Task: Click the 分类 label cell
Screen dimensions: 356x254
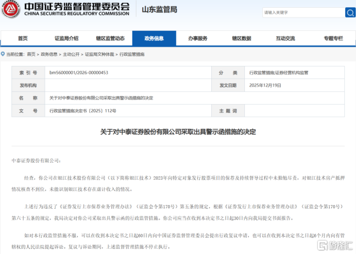Action: (x=228, y=73)
